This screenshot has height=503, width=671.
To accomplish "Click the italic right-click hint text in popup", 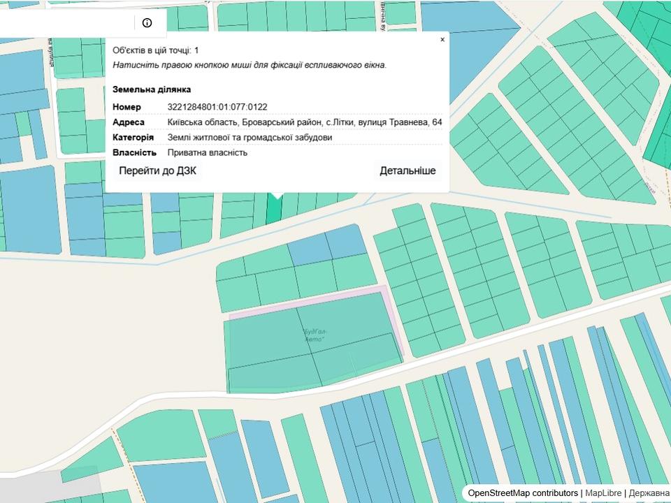I will coord(250,65).
